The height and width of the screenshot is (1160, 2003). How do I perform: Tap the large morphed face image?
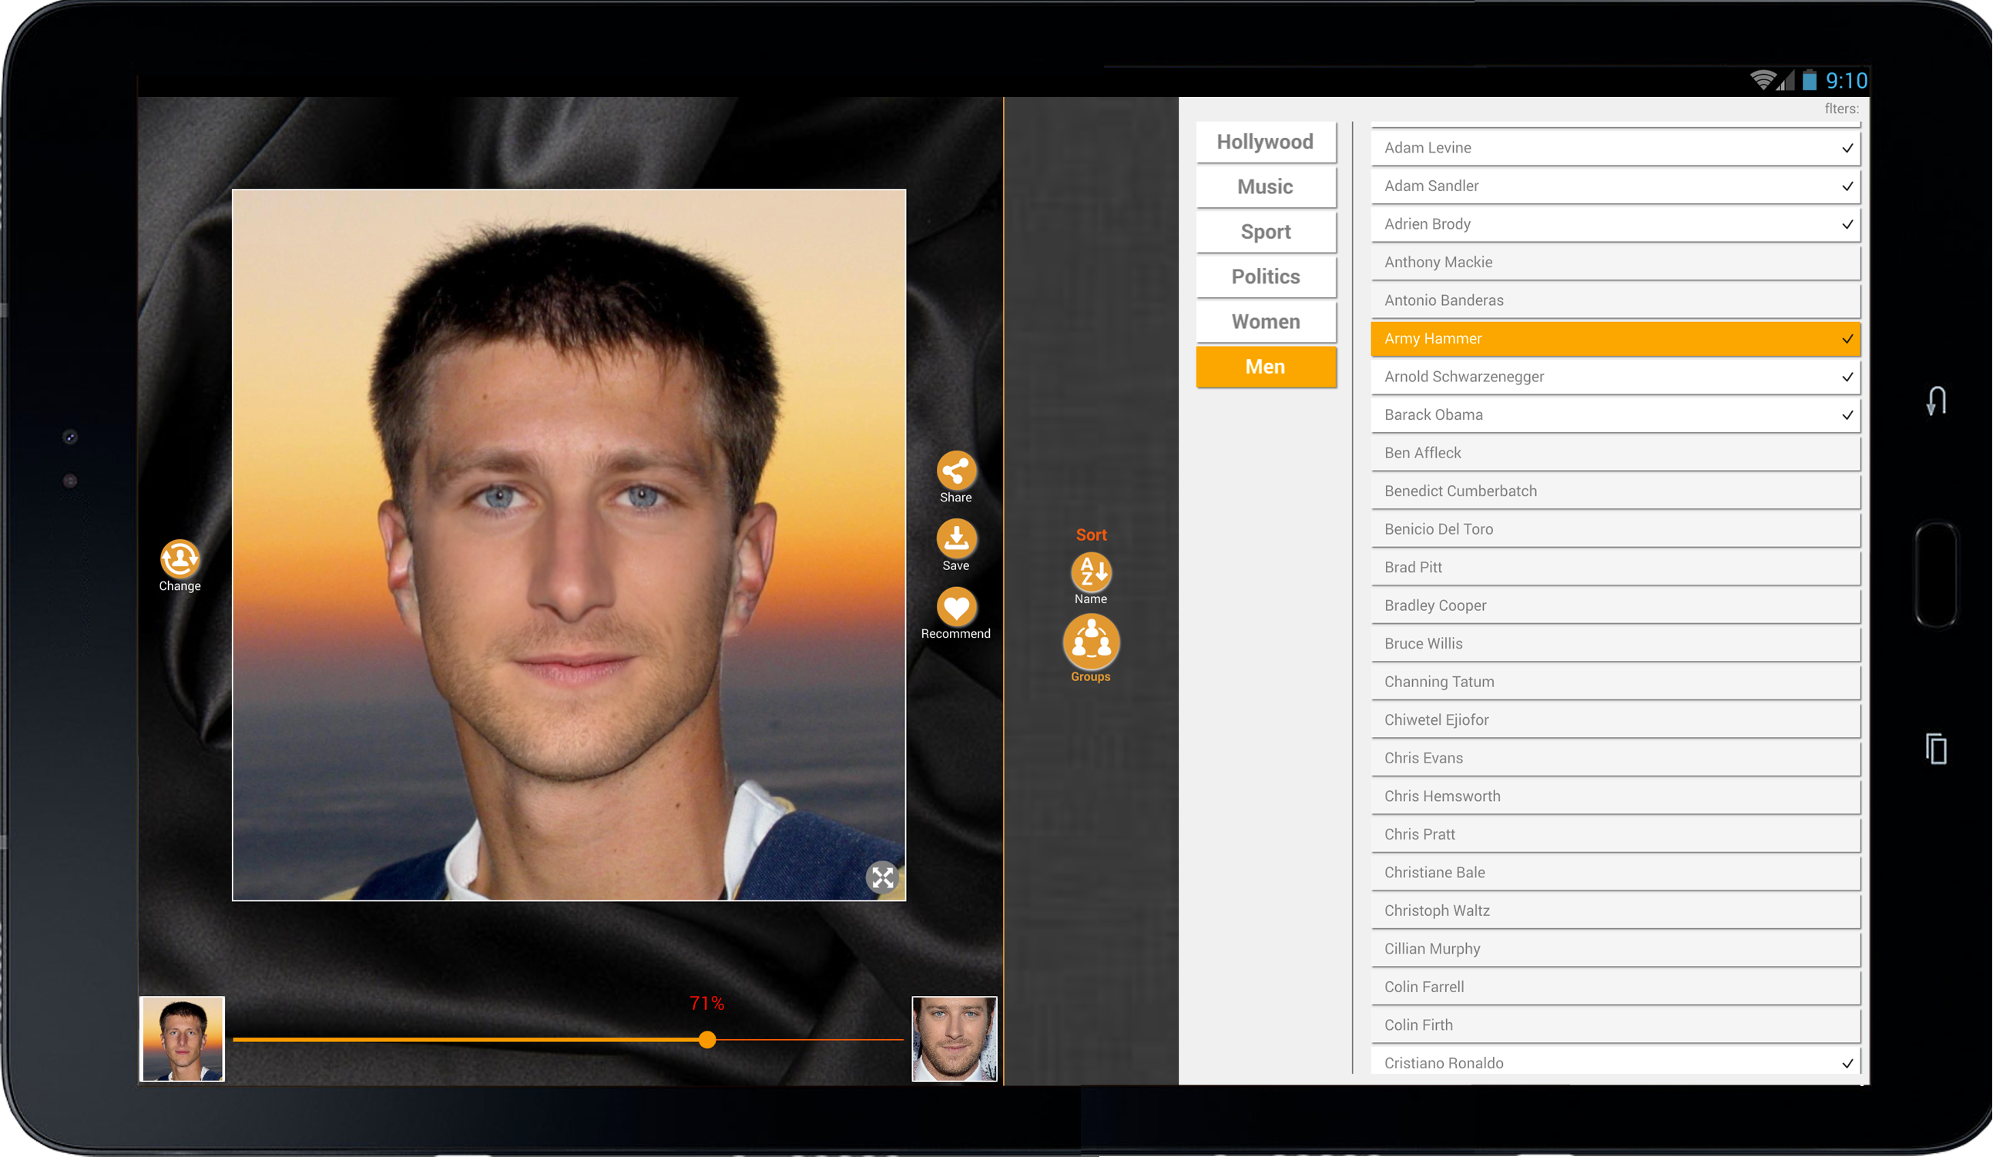click(x=569, y=545)
